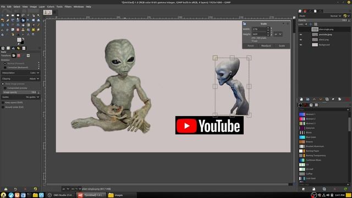Swap foreground and background colors arrow
Image resolution: width=352 pixels, height=198 pixels.
pos(23,38)
